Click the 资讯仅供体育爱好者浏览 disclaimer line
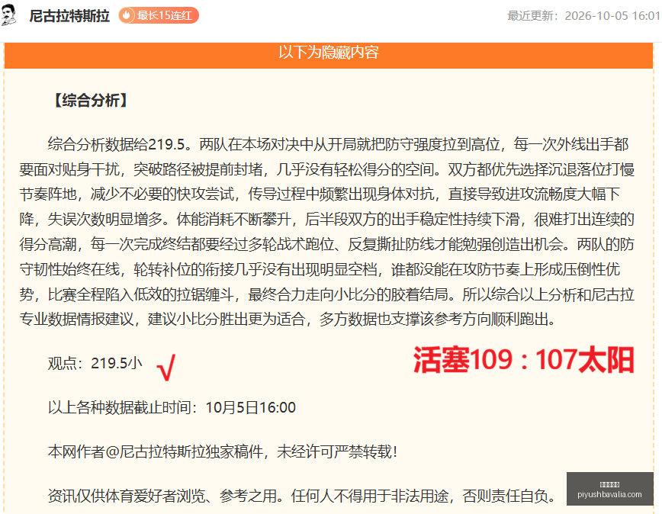 point(302,496)
